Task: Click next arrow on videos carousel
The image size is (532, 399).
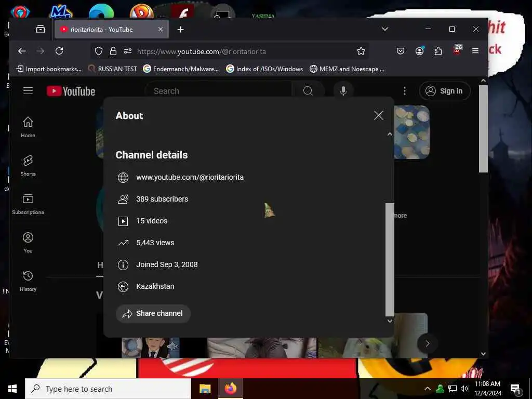Action: coord(427,344)
